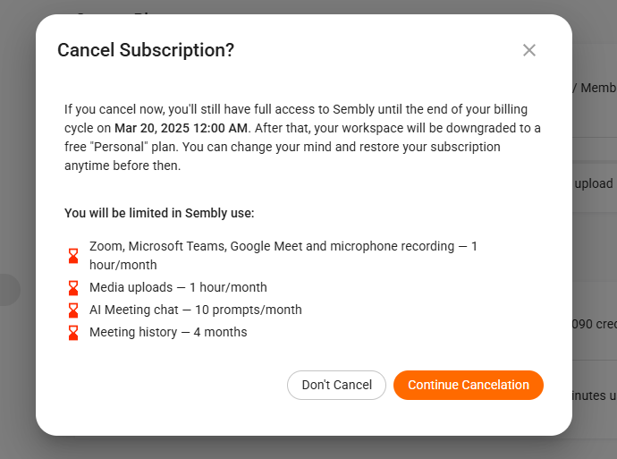Click the dimmed "minutes" text behind the dialog

[x=592, y=395]
